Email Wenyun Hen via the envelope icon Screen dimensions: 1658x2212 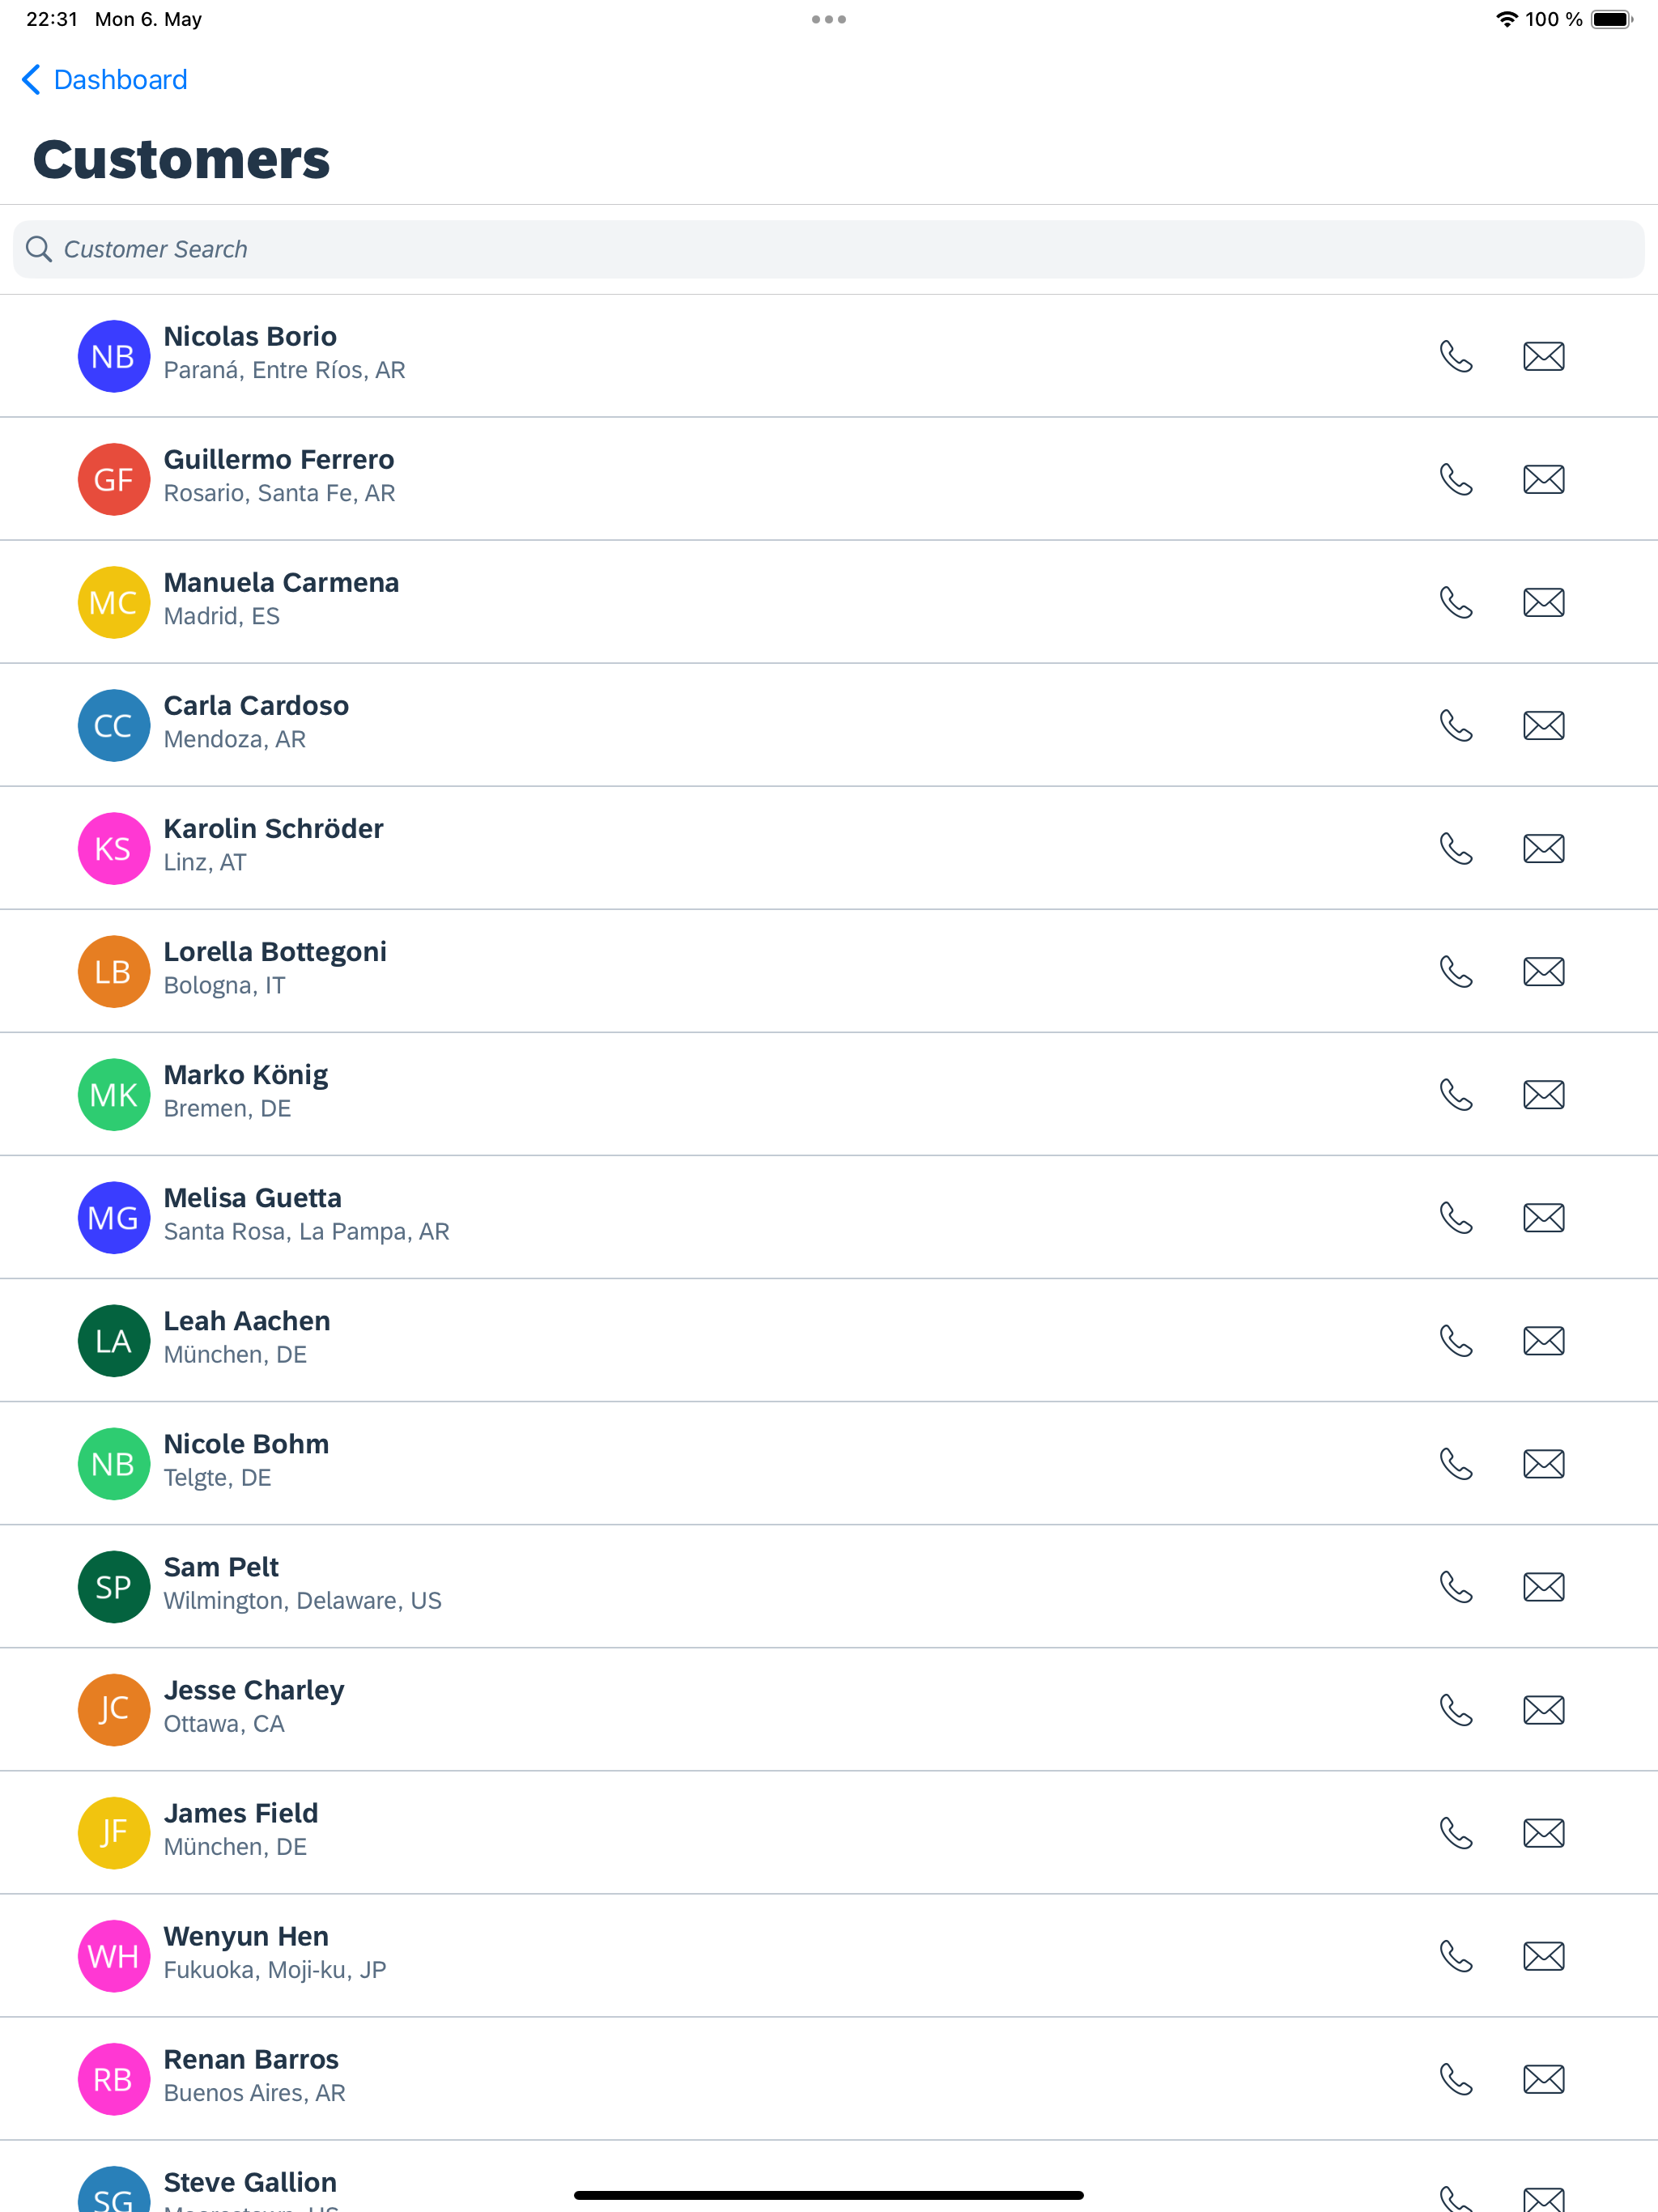point(1543,1956)
